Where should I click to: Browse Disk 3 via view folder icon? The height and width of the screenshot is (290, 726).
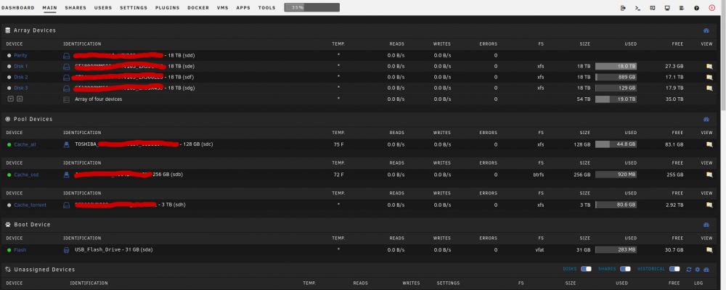pyautogui.click(x=709, y=88)
